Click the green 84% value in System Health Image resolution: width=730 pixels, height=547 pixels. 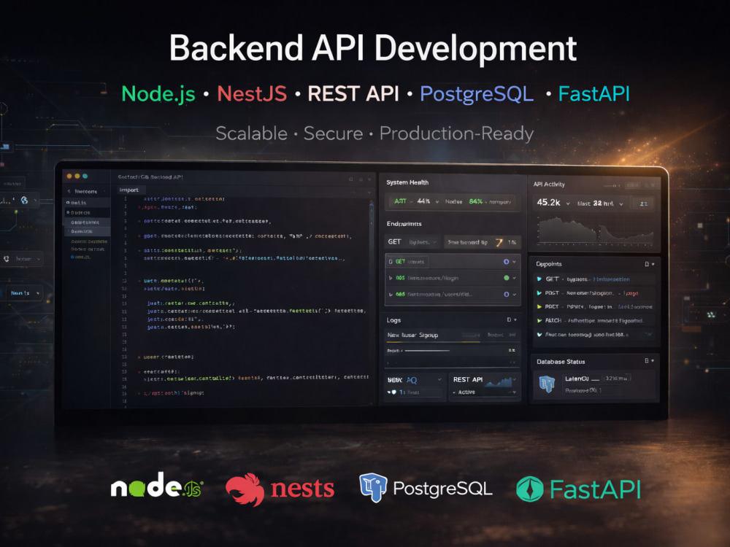coord(475,201)
